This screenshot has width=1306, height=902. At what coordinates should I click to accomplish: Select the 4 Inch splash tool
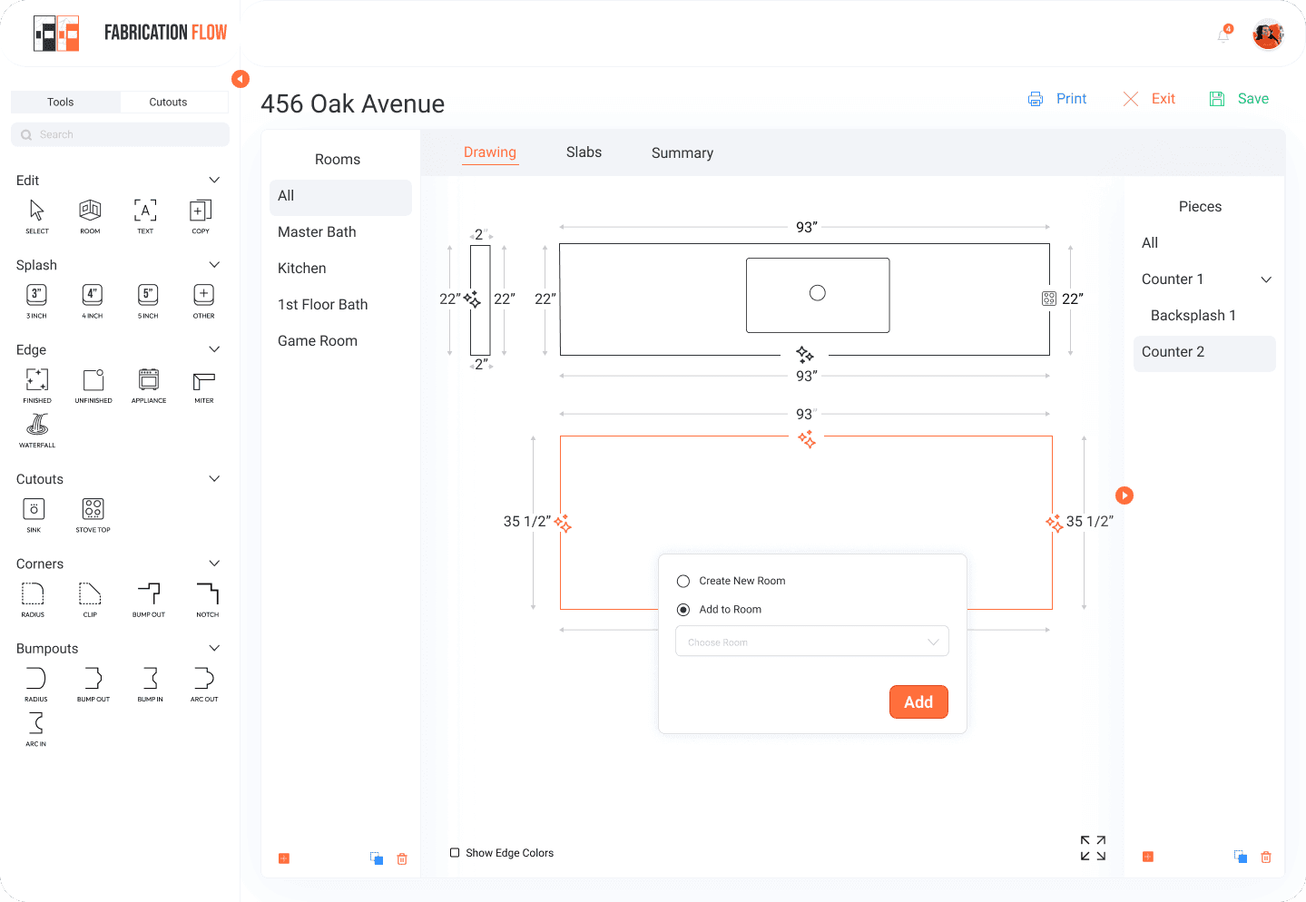coord(93,300)
